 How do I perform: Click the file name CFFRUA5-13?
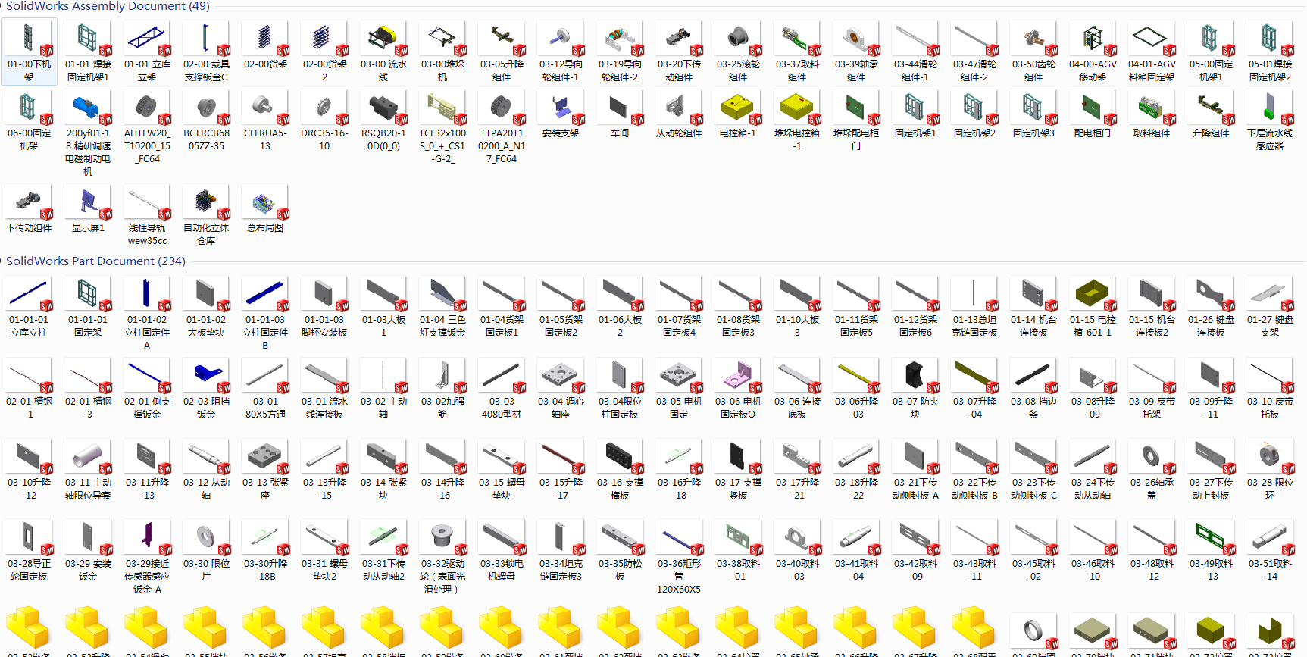pyautogui.click(x=265, y=139)
